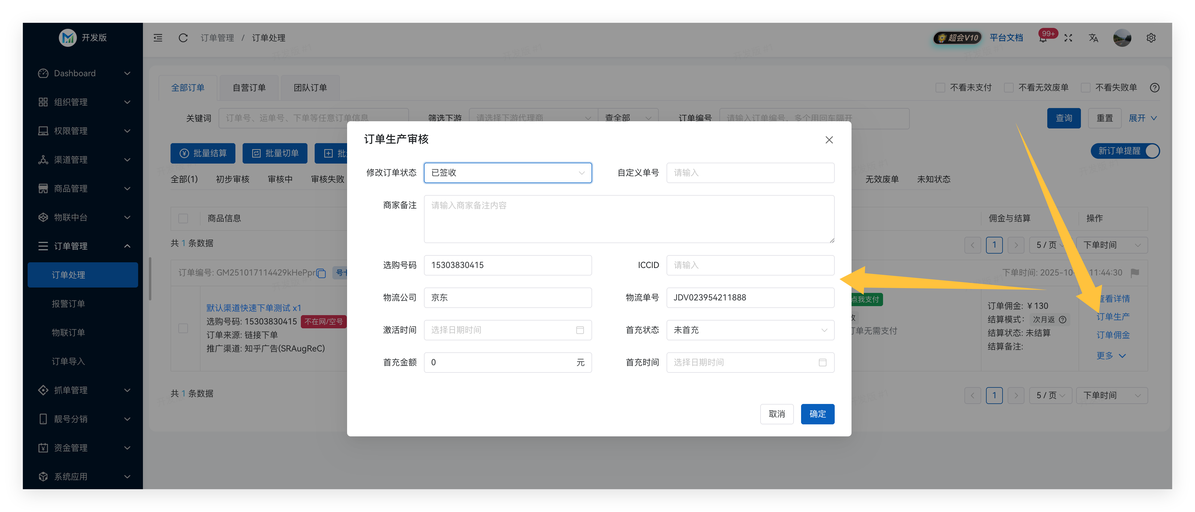The width and height of the screenshot is (1195, 512).
Task: Select the 无效废单 status tab
Action: (x=882, y=179)
